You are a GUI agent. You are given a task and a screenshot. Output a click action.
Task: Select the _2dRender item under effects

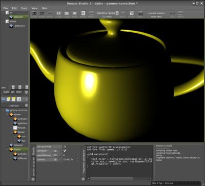(x=19, y=26)
